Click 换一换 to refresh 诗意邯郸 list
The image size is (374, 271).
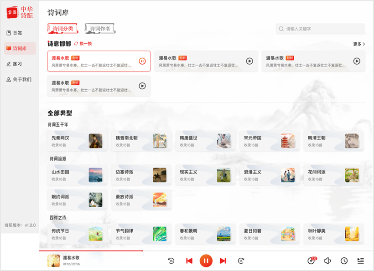[83, 43]
